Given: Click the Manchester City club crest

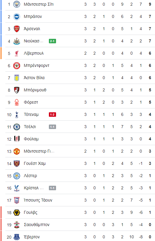Looking at the screenshot, I should (x=17, y=4).
